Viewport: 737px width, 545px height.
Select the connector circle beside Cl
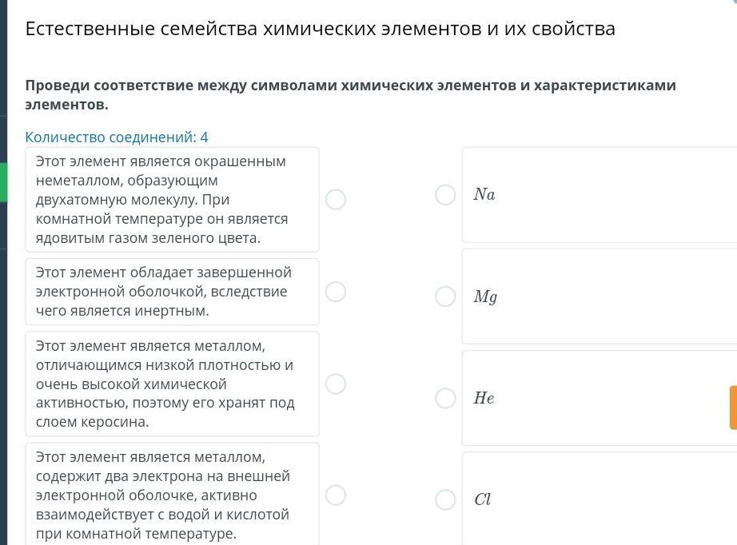(445, 499)
